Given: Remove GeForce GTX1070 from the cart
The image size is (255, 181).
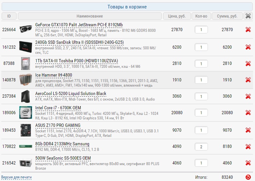Looking at the screenshot, I should [x=248, y=30].
